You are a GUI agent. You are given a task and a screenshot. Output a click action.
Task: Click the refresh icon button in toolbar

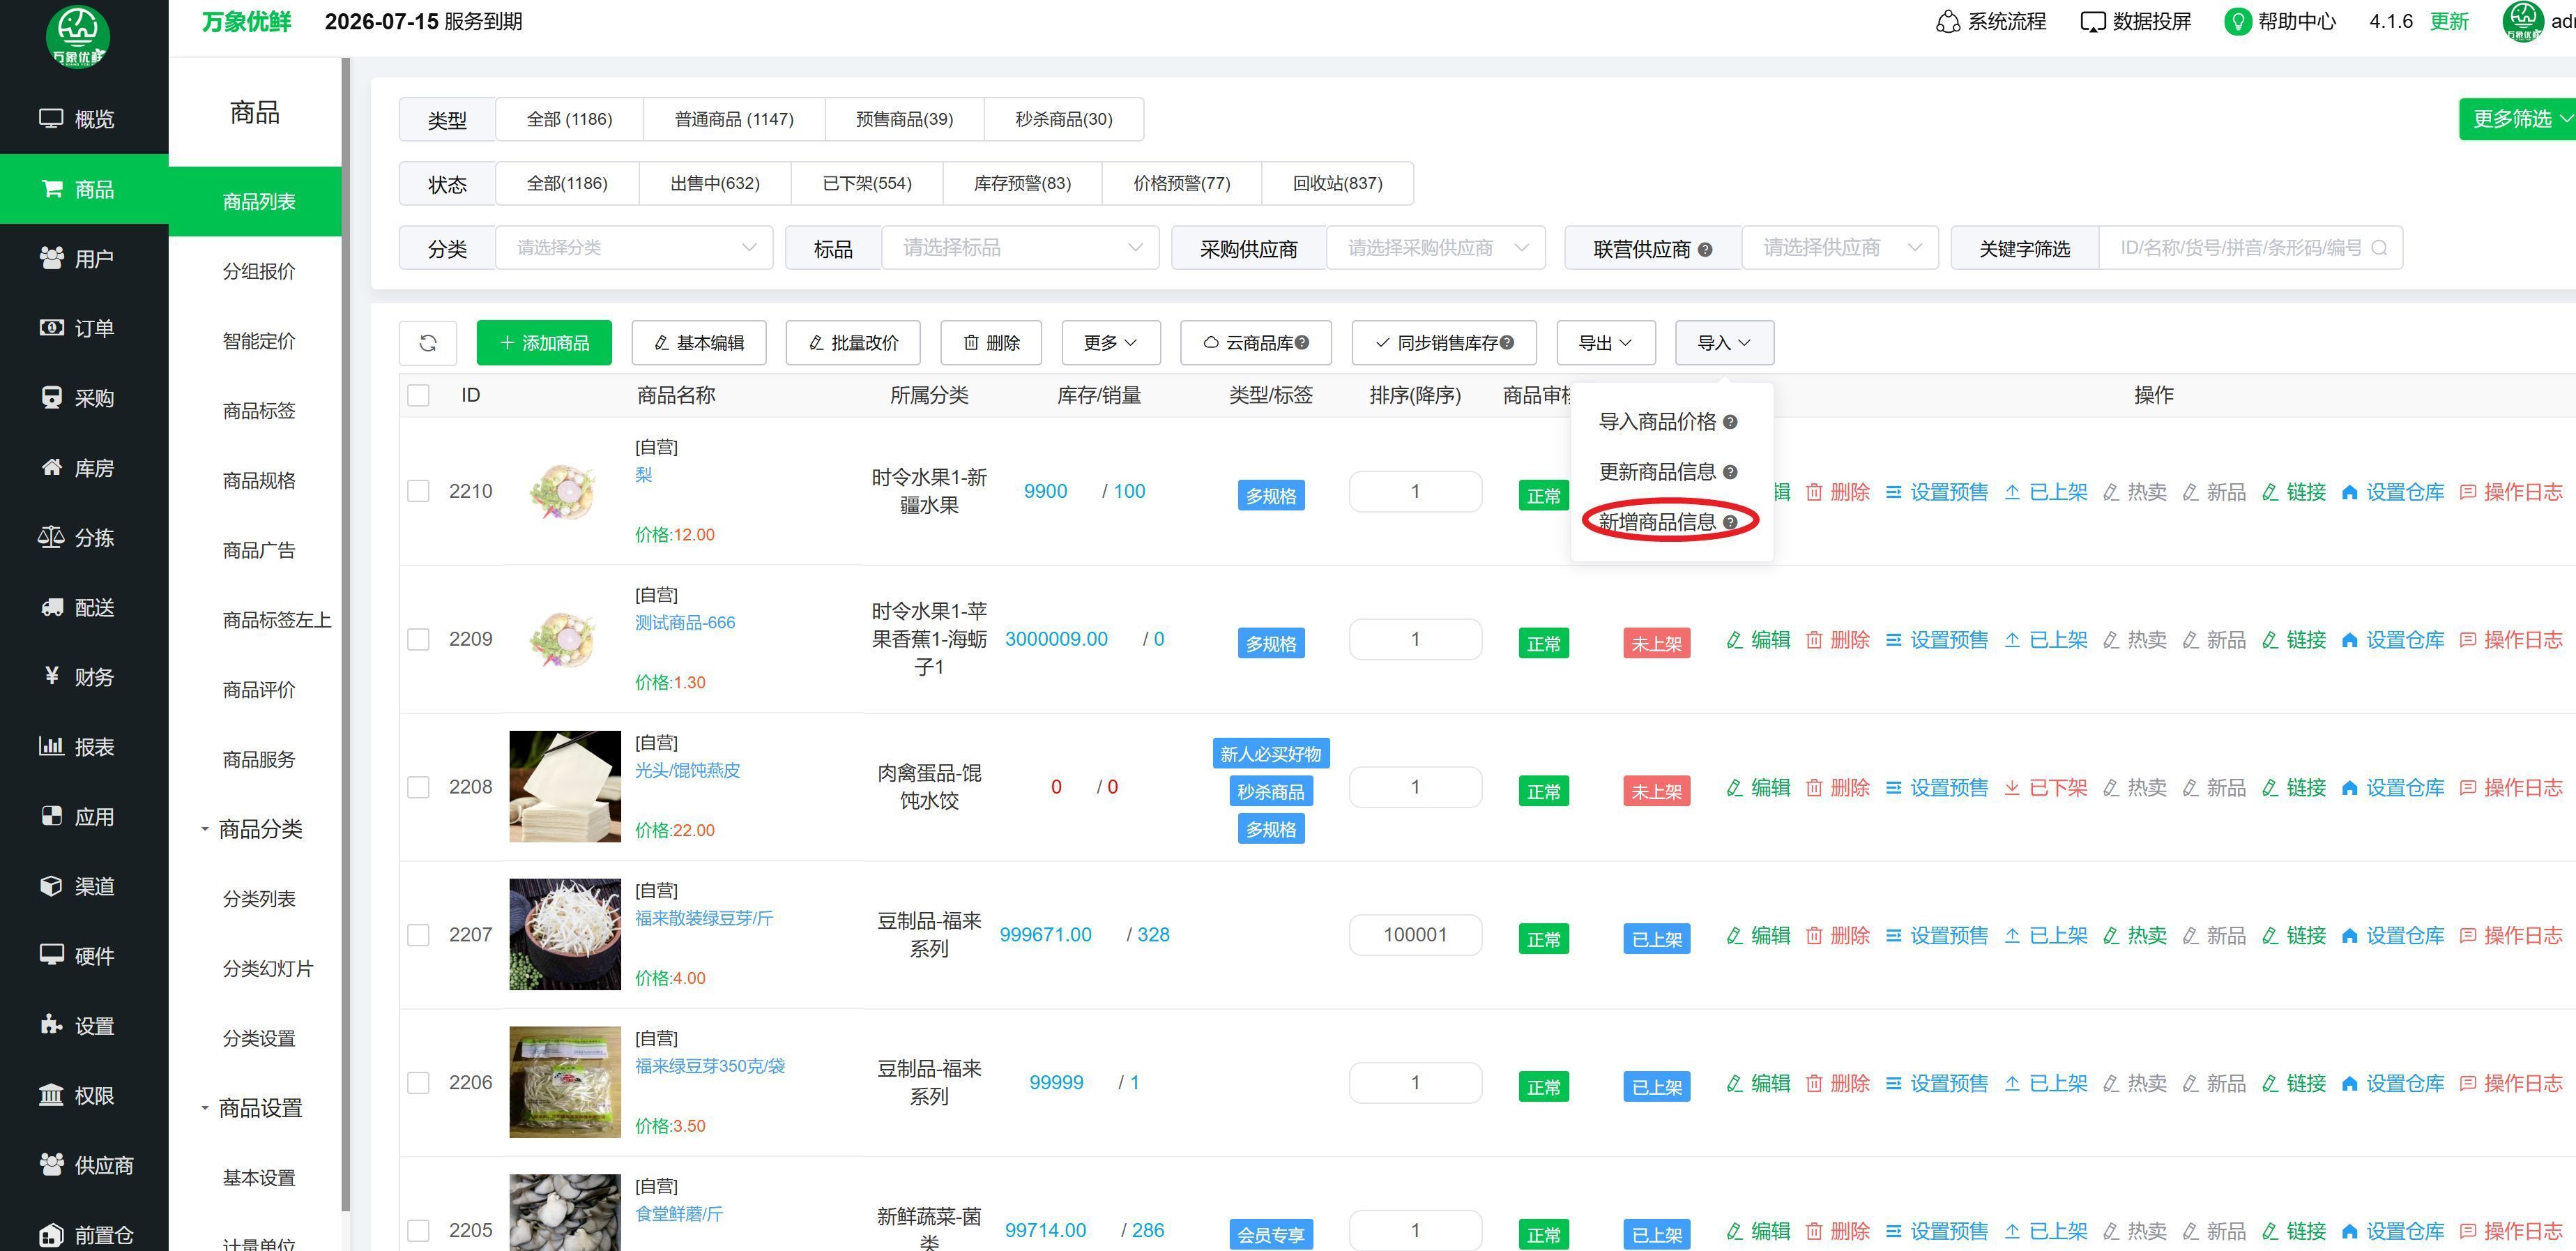pyautogui.click(x=428, y=343)
